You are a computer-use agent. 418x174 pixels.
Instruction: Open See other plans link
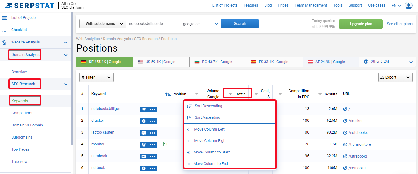click(400, 24)
